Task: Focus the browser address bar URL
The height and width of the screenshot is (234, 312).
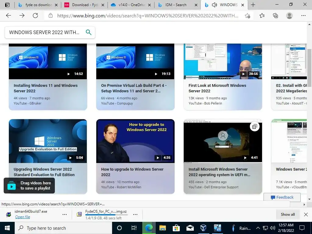Action: 148,16
